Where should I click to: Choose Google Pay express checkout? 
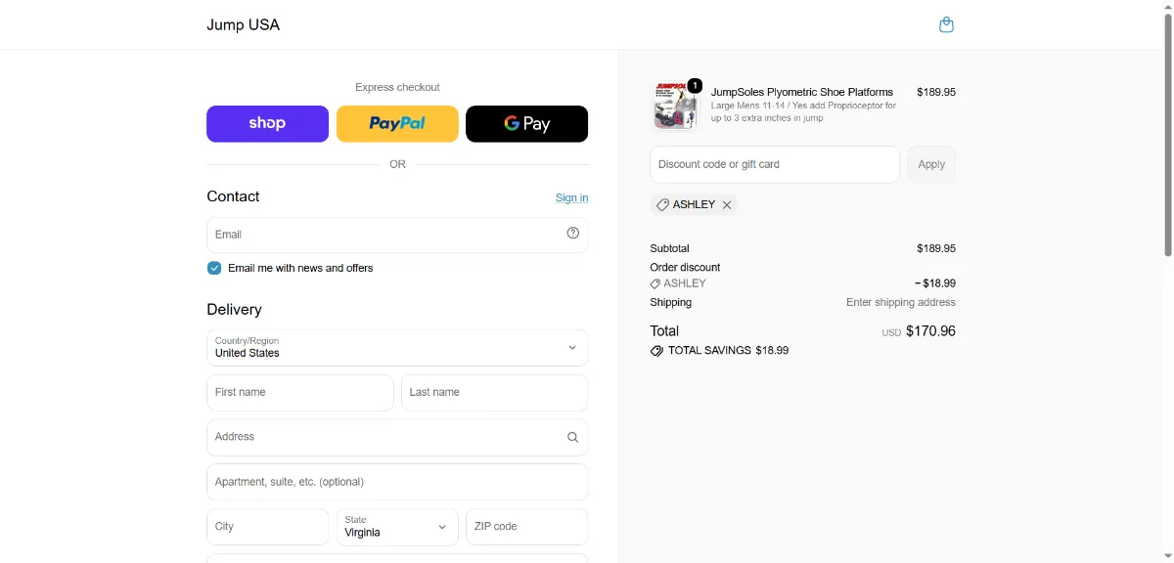(x=526, y=124)
